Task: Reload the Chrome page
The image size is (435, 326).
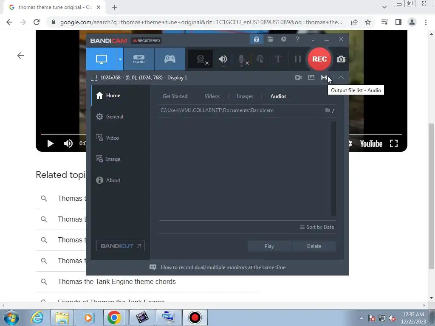Action: (37, 22)
